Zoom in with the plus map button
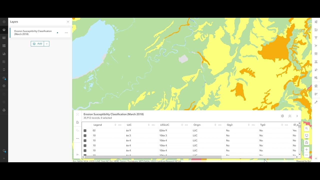 pos(306,149)
